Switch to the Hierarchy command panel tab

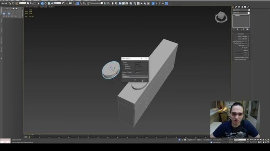(x=239, y=7)
